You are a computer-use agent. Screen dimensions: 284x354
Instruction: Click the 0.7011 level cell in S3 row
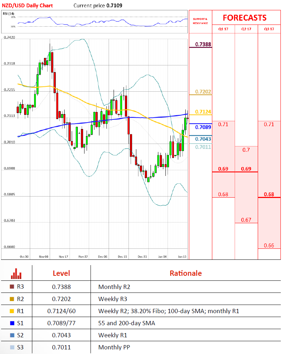pyautogui.click(x=61, y=348)
